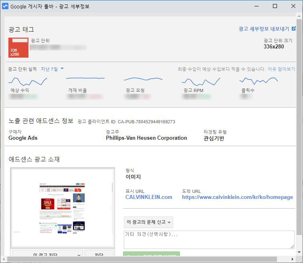Click the 클릭수 sparkline chart
This screenshot has height=263, width=303.
click(x=259, y=80)
